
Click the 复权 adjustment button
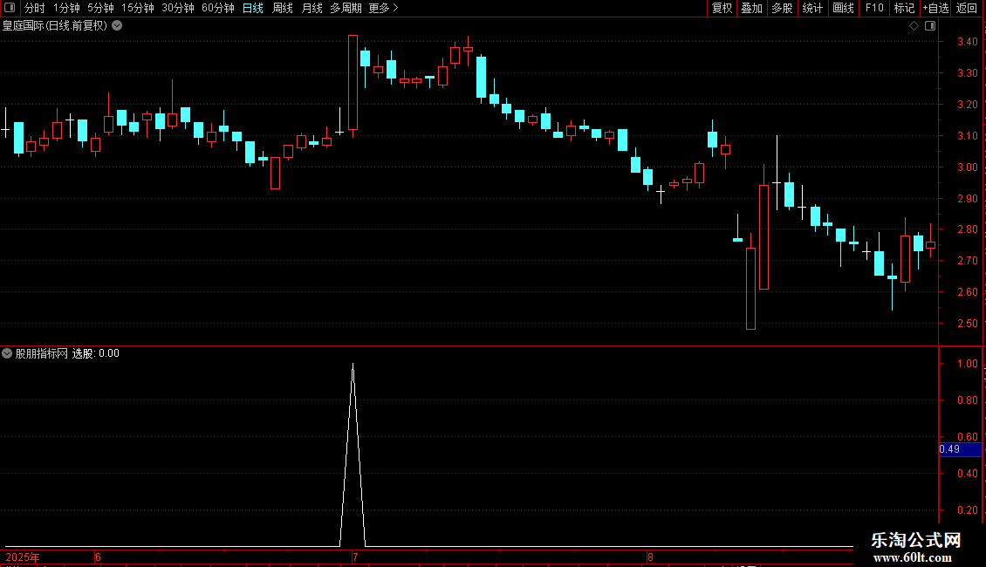[722, 8]
